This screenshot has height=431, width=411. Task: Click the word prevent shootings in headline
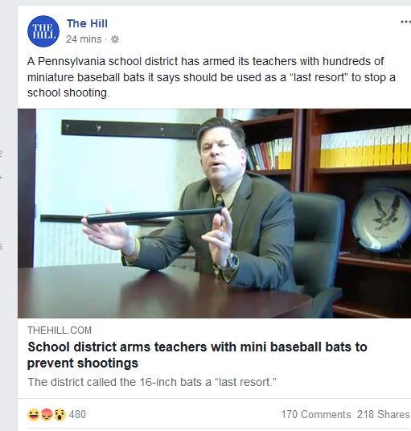tap(83, 363)
